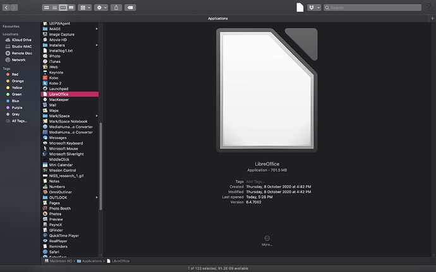Open the group-by arrangement dropdown
The height and width of the screenshot is (272, 436).
(x=85, y=8)
